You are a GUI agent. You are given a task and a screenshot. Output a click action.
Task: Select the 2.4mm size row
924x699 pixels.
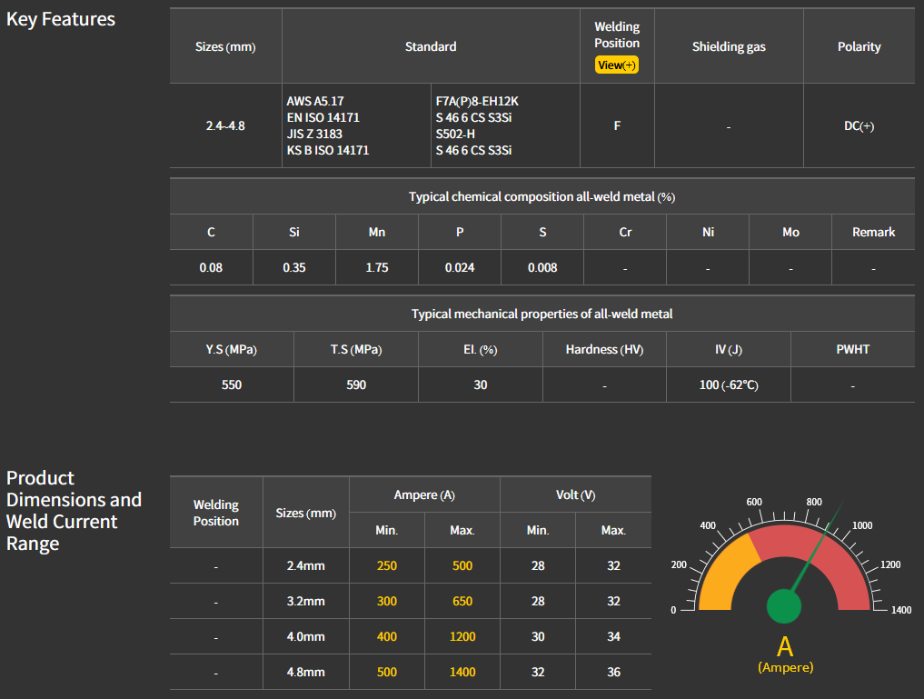[x=305, y=565]
